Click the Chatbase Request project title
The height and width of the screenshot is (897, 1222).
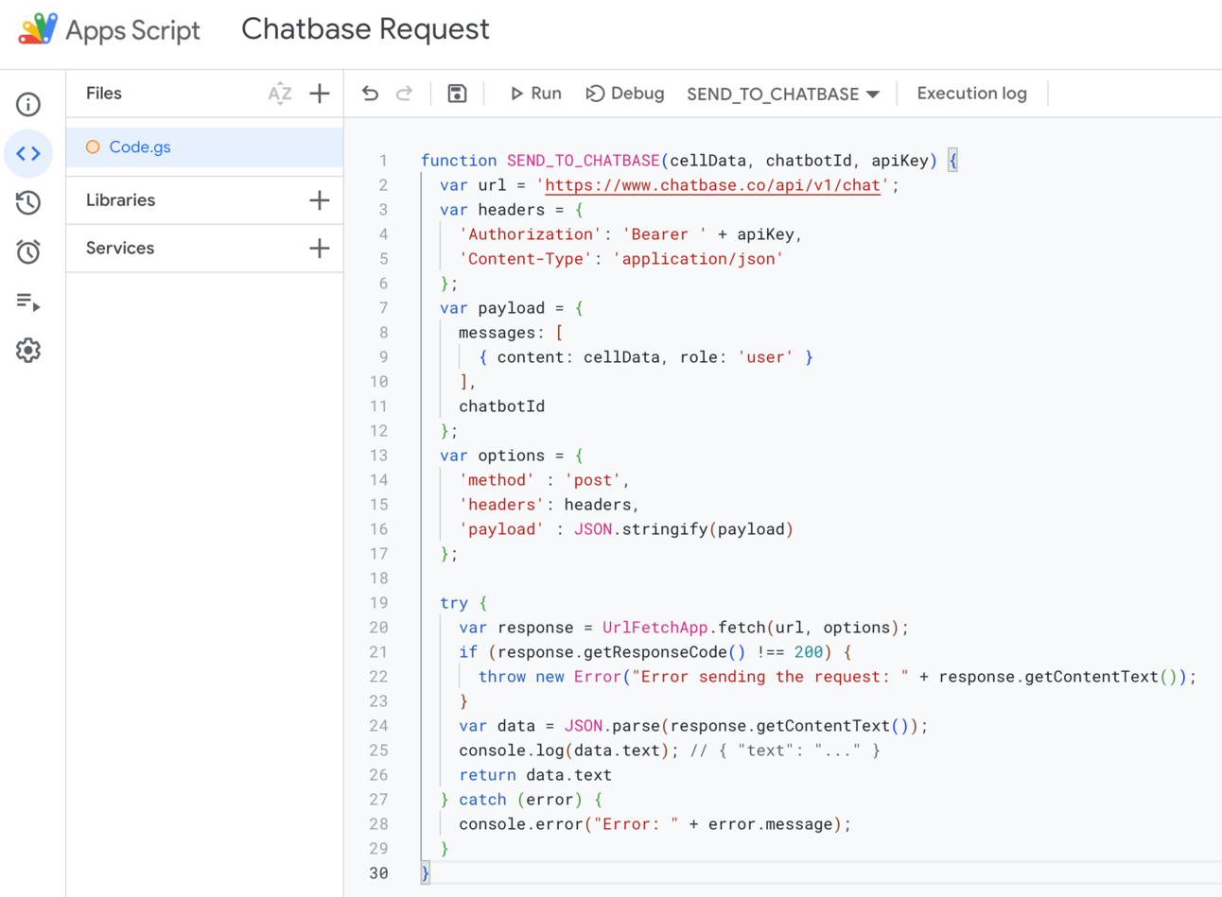(365, 29)
